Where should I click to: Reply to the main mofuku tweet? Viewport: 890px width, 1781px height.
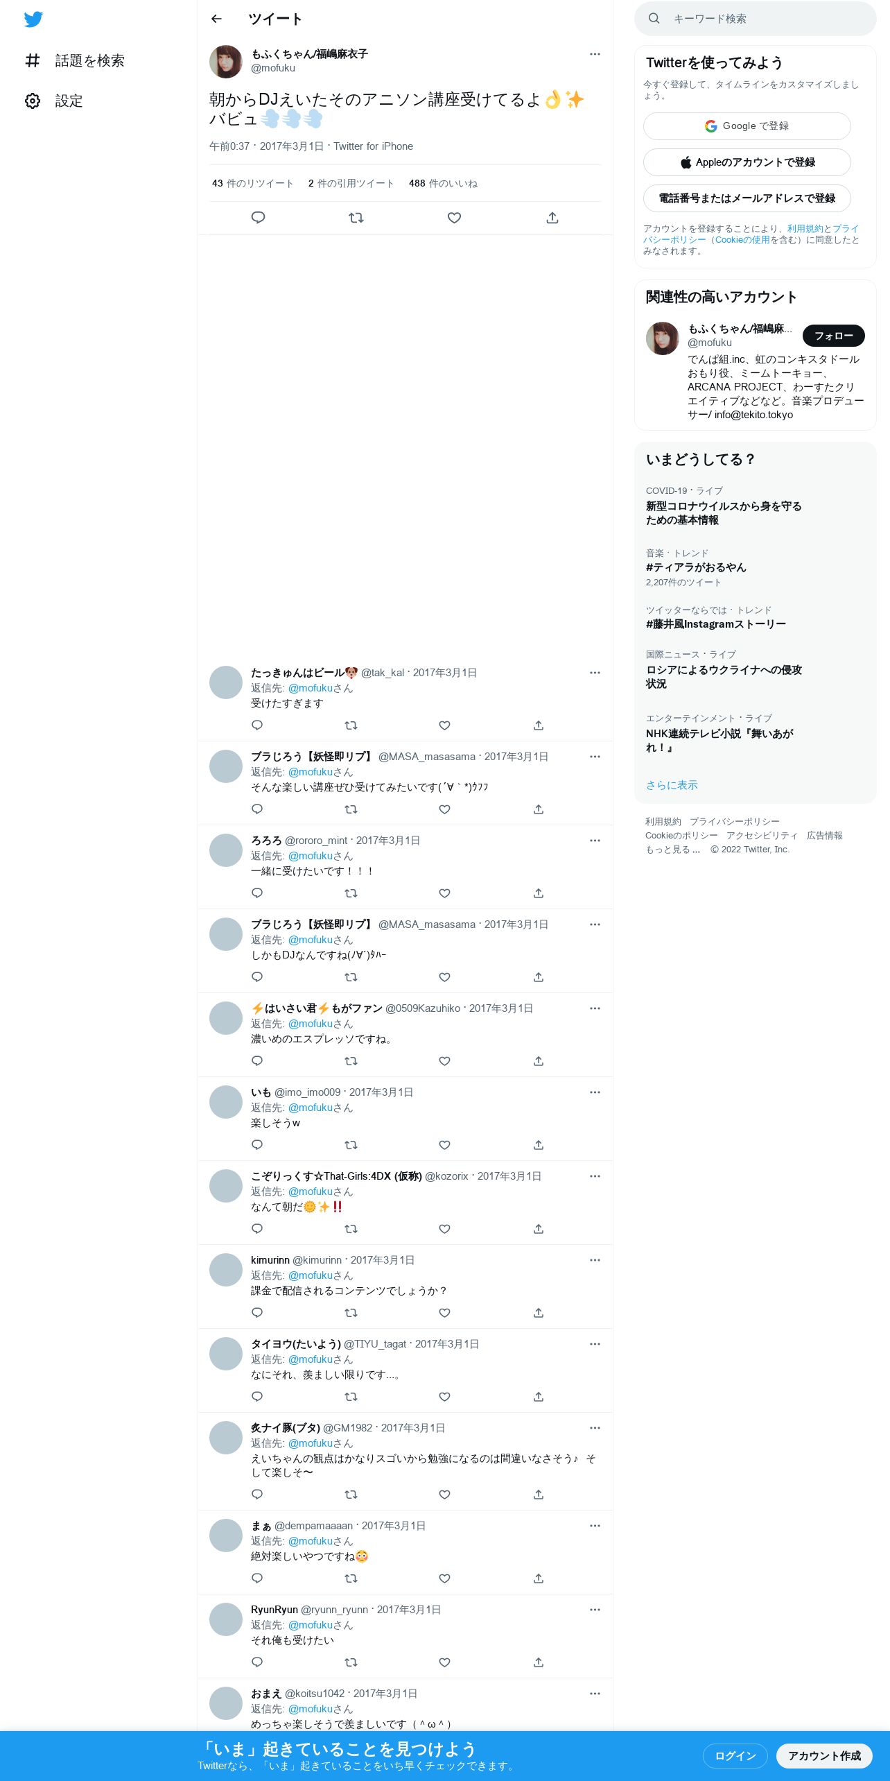click(x=258, y=218)
